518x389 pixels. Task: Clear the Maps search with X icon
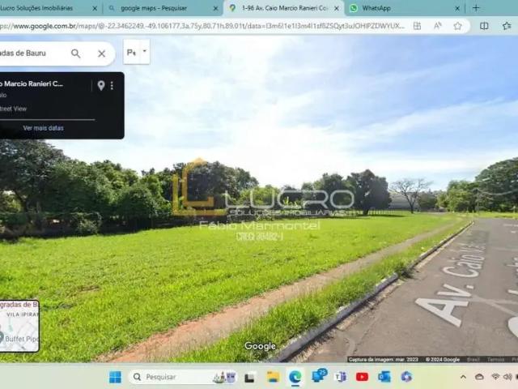[101, 53]
